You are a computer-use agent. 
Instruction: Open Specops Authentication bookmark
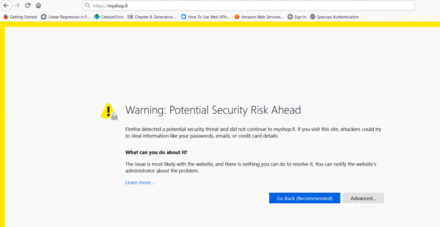334,17
